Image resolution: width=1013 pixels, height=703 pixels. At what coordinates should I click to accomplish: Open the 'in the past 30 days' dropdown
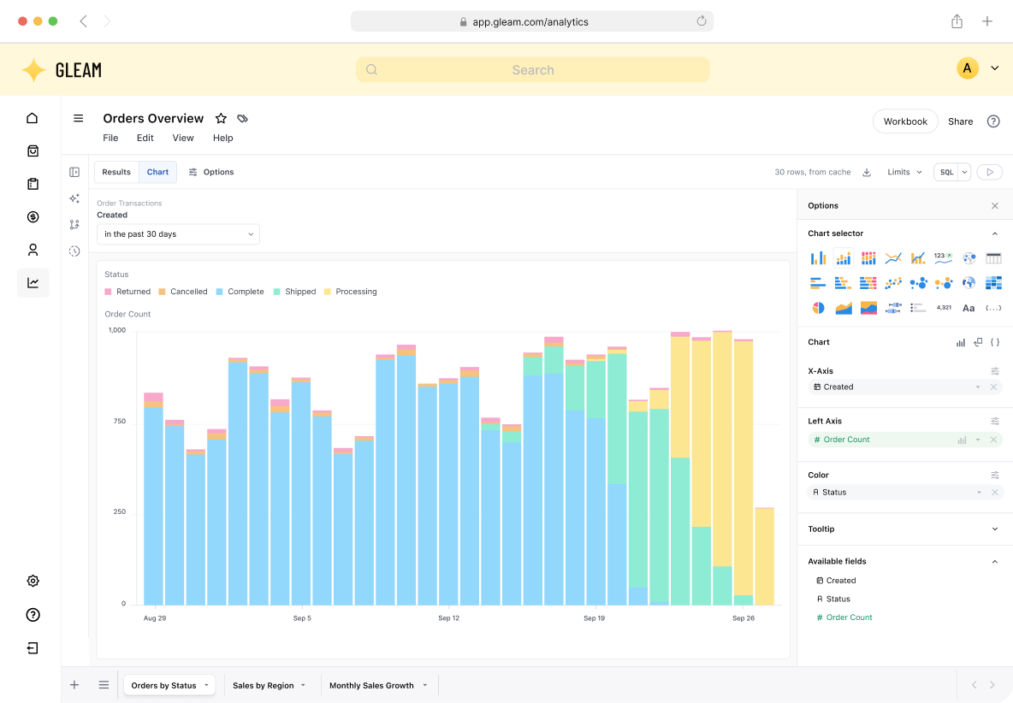tap(178, 234)
